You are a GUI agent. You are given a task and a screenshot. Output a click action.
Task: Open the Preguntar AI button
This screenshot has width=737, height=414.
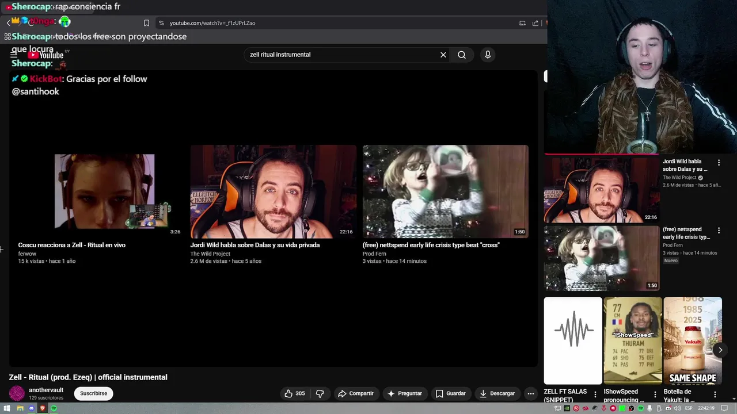click(405, 393)
